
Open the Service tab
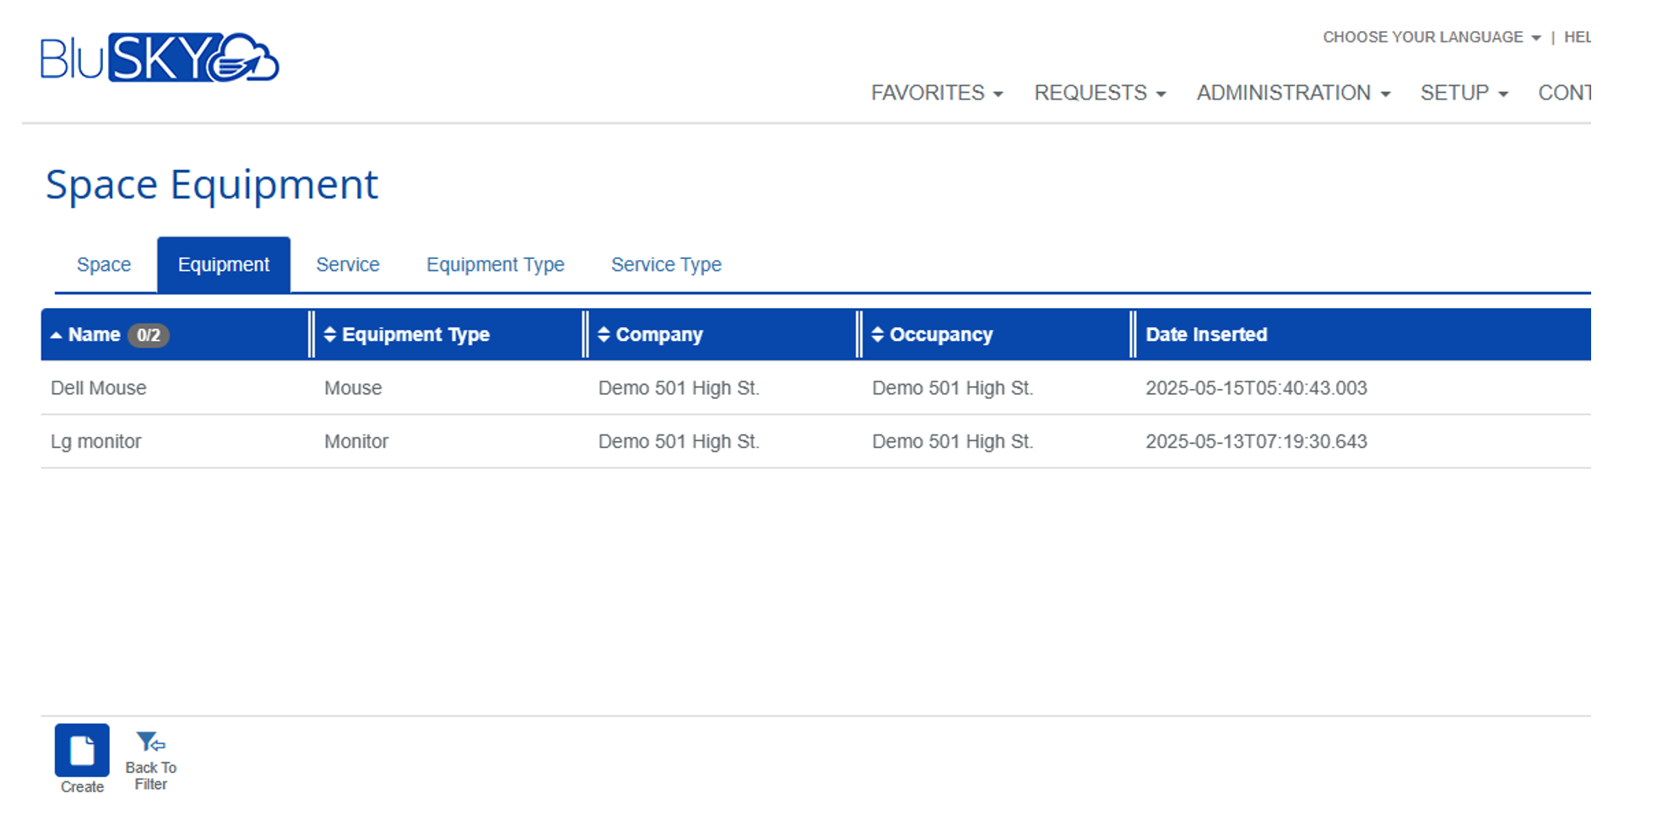tap(347, 264)
